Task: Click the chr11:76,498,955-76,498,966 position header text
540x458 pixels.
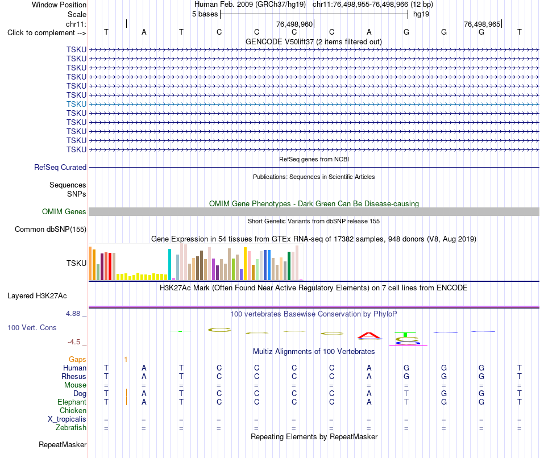Action: pos(360,5)
